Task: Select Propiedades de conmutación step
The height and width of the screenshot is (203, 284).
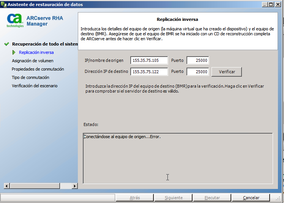Action: coord(38,69)
